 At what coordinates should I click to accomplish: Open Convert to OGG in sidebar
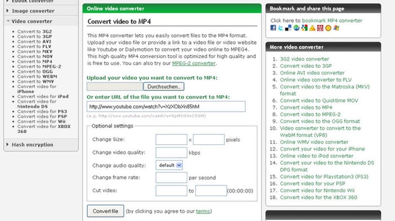[35, 72]
